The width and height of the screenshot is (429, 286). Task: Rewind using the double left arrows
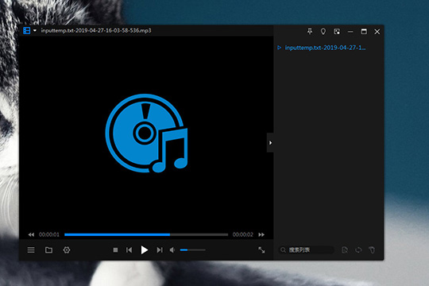point(31,234)
